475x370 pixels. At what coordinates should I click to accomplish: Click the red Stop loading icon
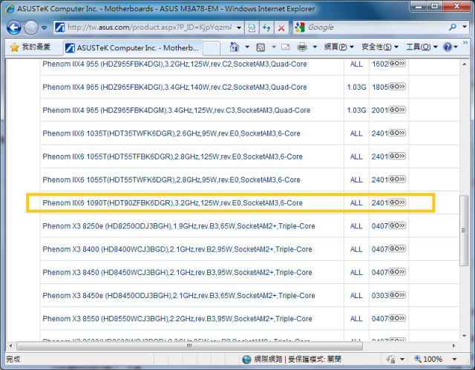pos(281,28)
